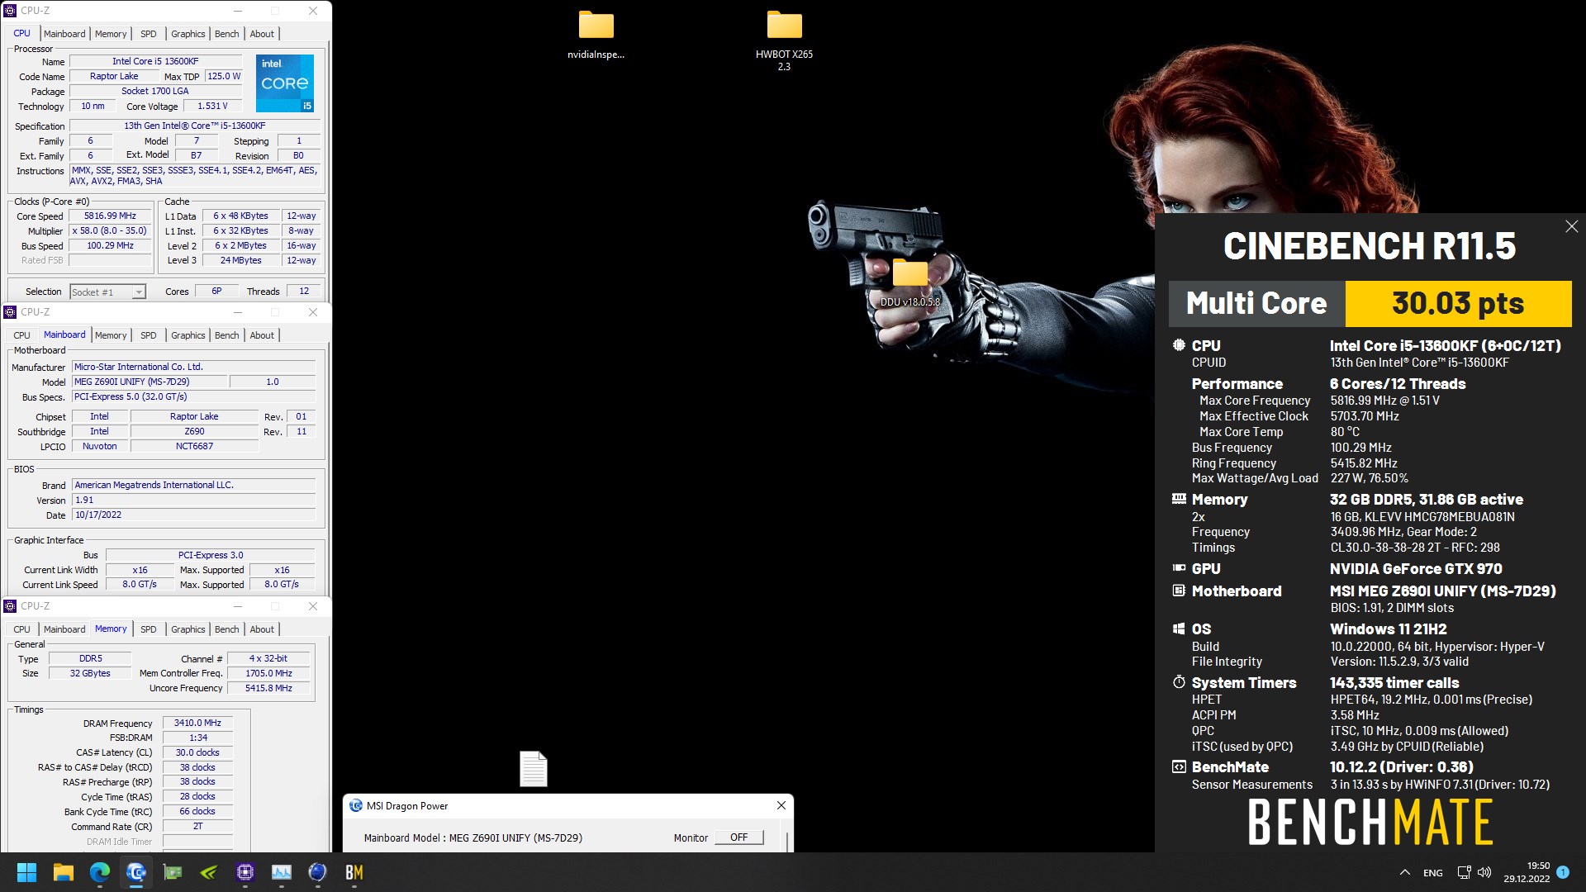Click the Code Name value Raptor Lake
The image size is (1586, 892).
(114, 76)
